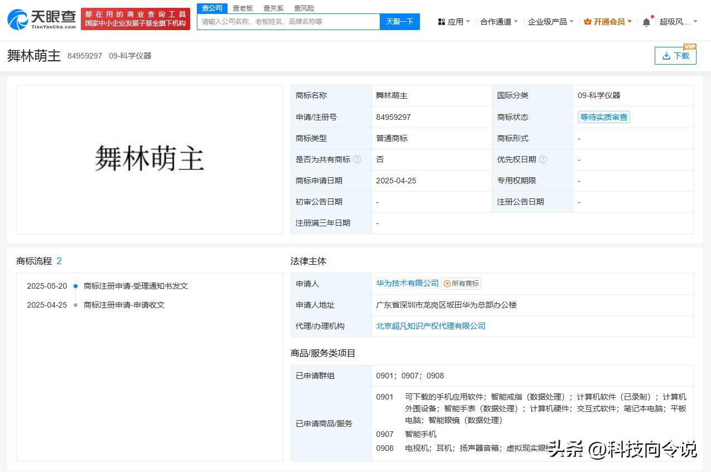711x472 pixels.
Task: Click the 商标流程 section heading
Action: coord(34,261)
